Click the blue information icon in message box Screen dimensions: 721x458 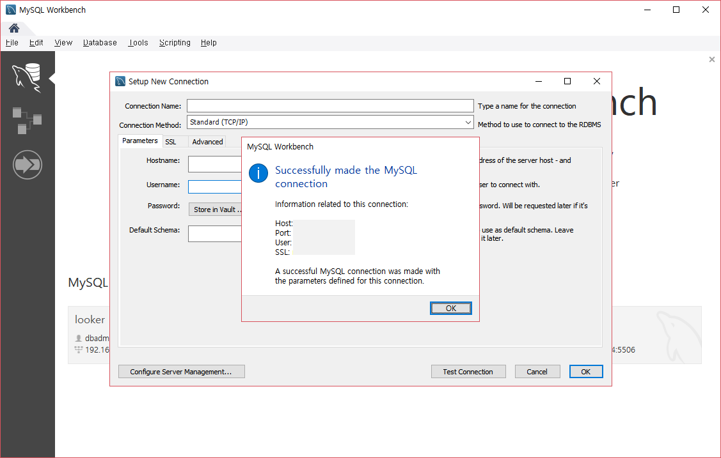258,173
